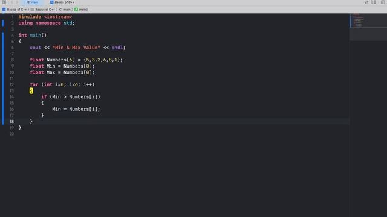The width and height of the screenshot is (387, 217).
Task: Click 'if' keyword on line 14
Action: coord(44,97)
